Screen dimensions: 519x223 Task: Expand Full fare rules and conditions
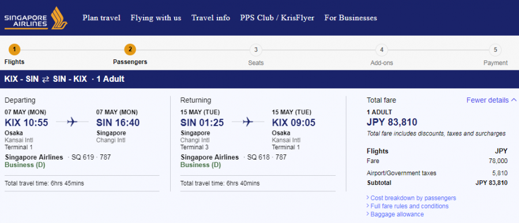point(408,206)
